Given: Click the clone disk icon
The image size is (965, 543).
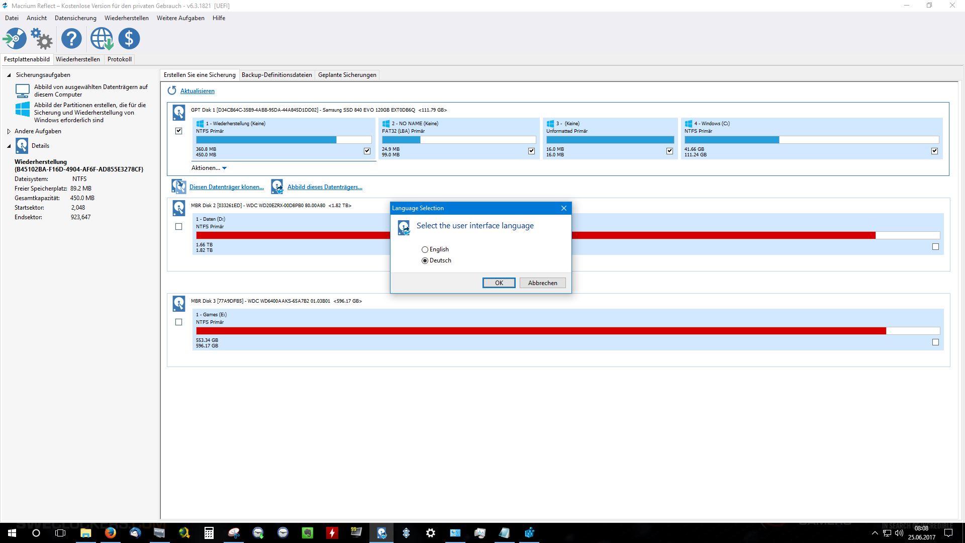Looking at the screenshot, I should (x=178, y=187).
